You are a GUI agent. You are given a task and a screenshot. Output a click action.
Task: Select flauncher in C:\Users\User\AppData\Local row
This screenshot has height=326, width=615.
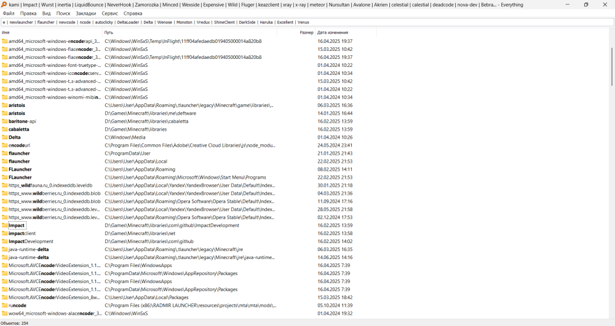coord(188,161)
